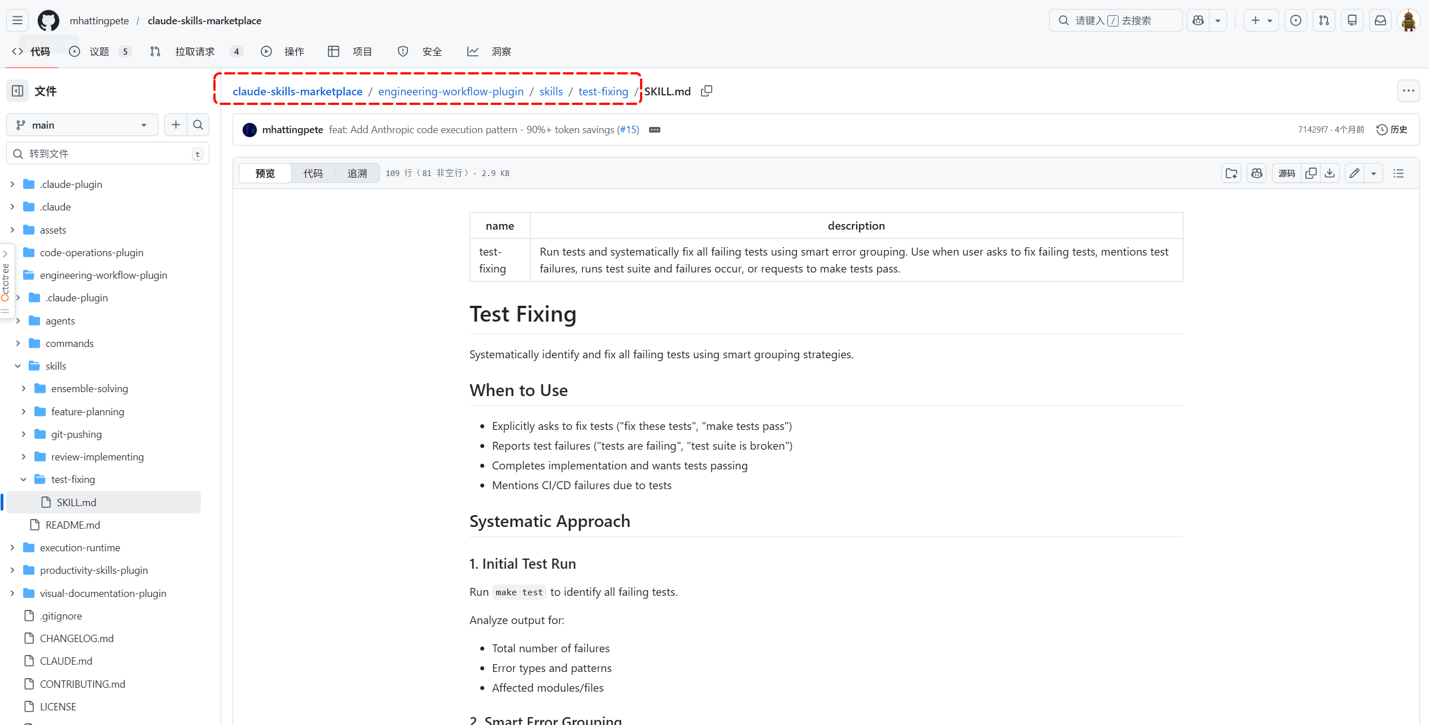The height and width of the screenshot is (725, 1429).
Task: Click the Copilot icon in file toolbar
Action: coord(1257,173)
